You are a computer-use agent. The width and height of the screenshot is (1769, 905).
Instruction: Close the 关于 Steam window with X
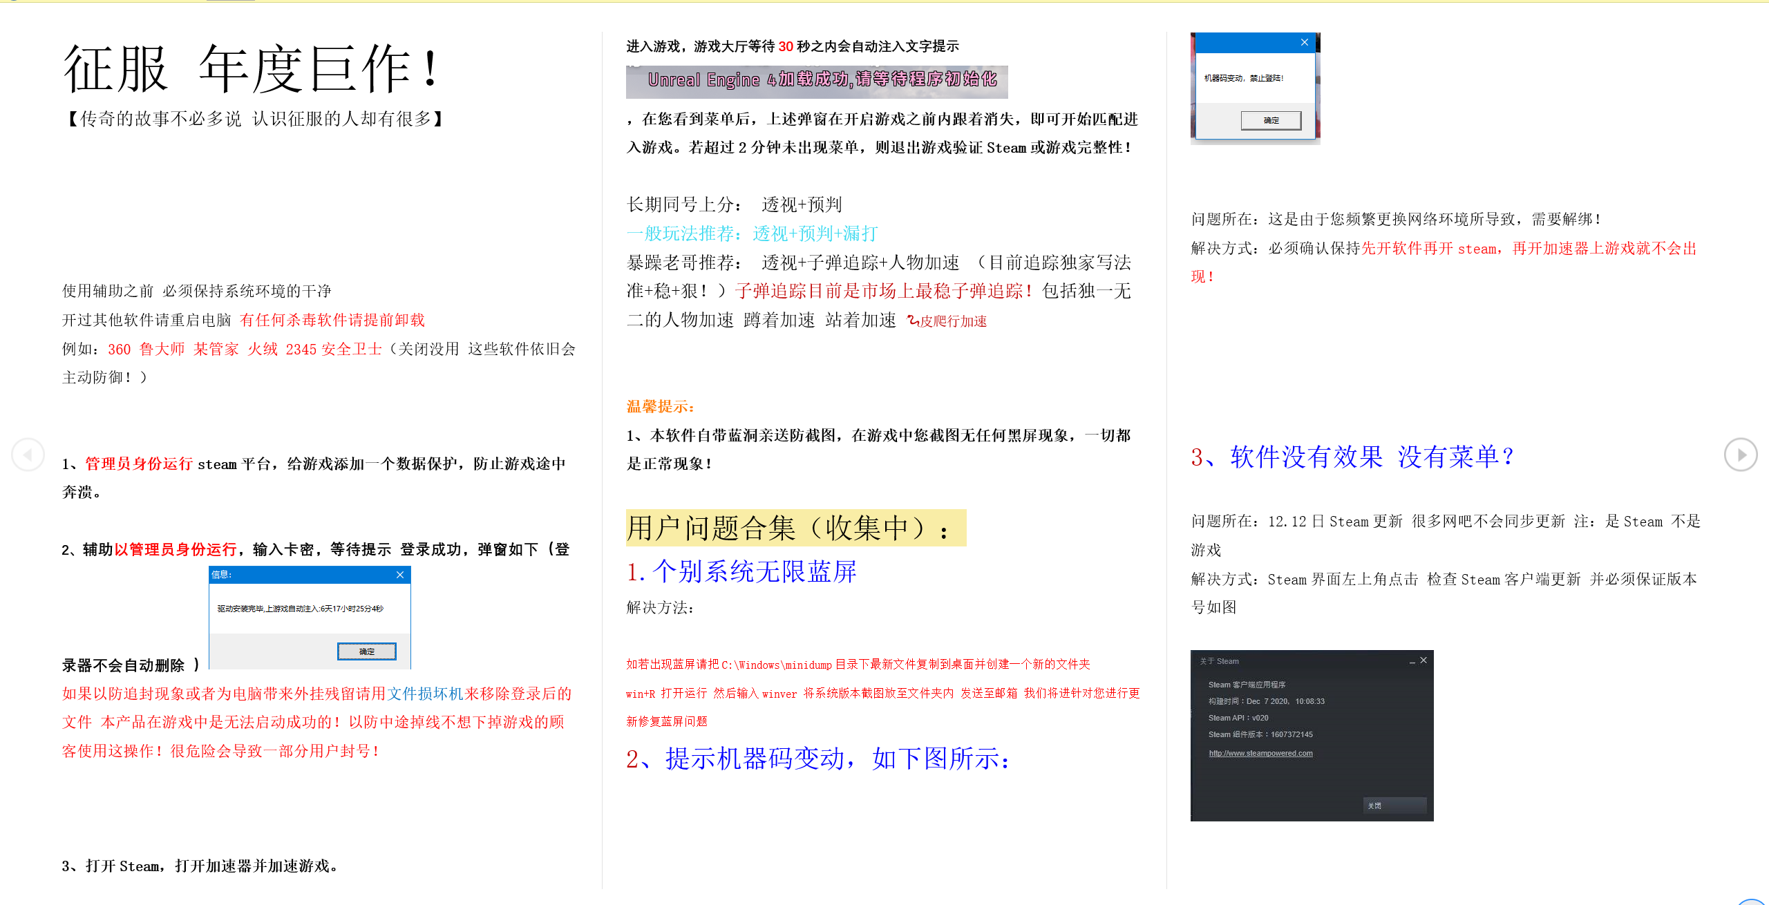tap(1423, 660)
